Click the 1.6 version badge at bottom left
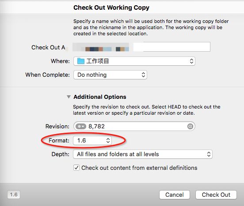This screenshot has width=244, height=206. click(14, 195)
